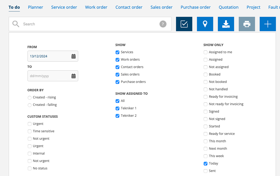Select Created - falling sort order
The image size is (280, 176).
[30, 105]
